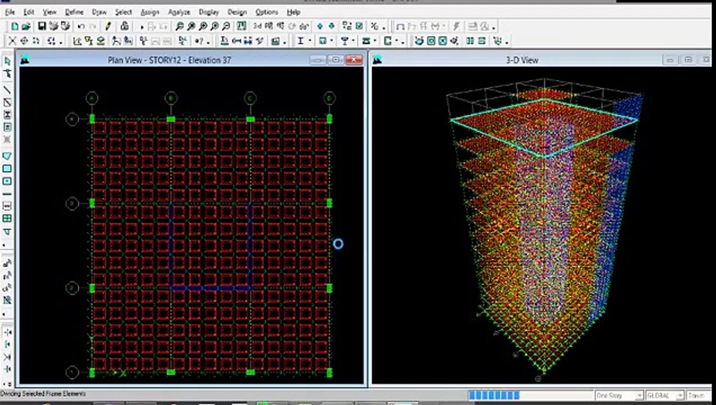This screenshot has width=716, height=405.
Task: Select the Pointer tool in left toolbar
Action: (x=7, y=60)
